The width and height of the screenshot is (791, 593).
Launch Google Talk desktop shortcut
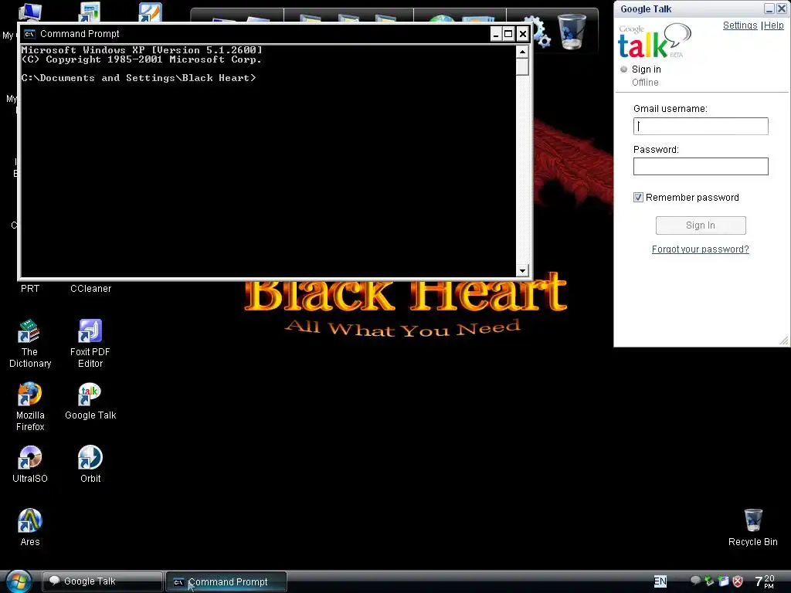tap(90, 402)
